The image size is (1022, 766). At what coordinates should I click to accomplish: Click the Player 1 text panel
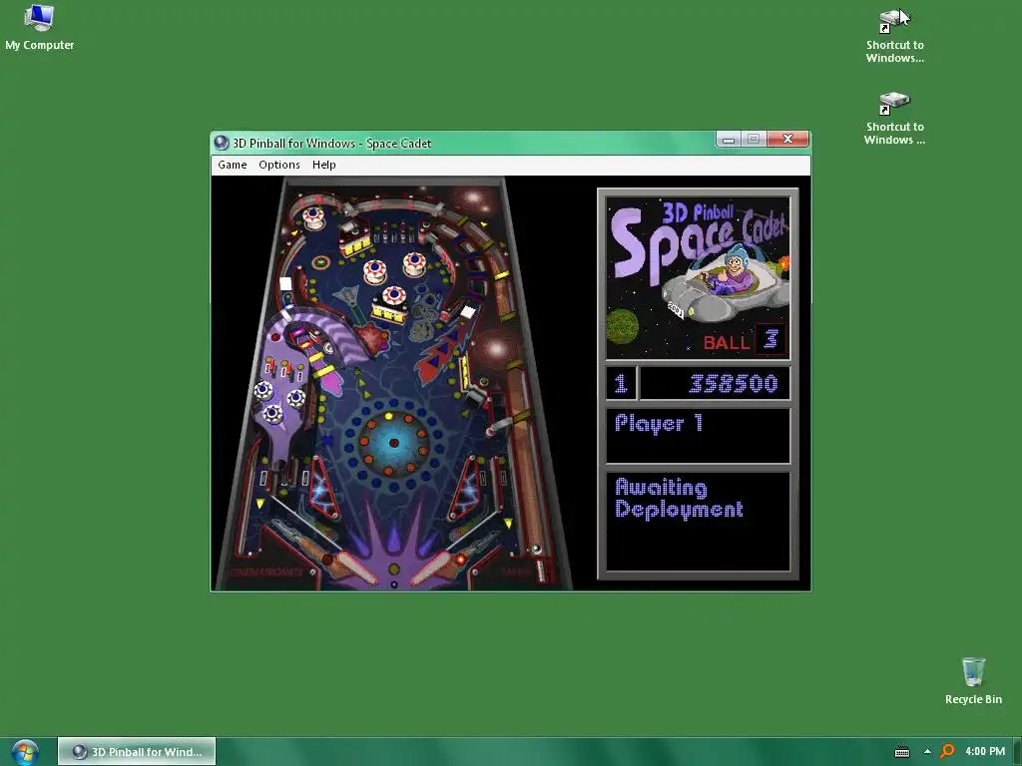(698, 435)
